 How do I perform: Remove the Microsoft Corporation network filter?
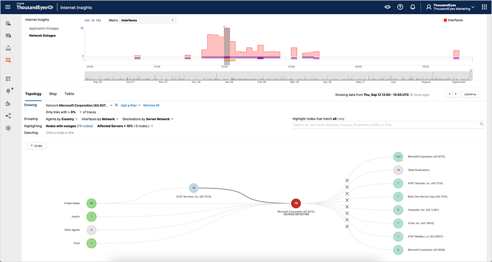tap(116, 105)
